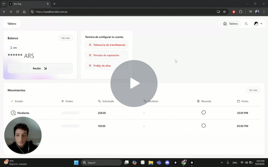
Task: Open Ver más in the Balance card
Action: (66, 38)
